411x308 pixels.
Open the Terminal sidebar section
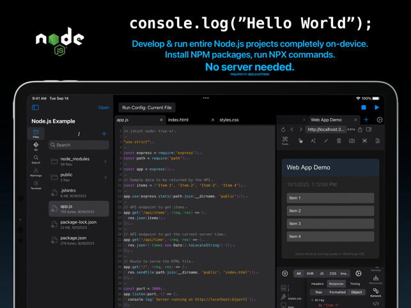pyautogui.click(x=36, y=185)
